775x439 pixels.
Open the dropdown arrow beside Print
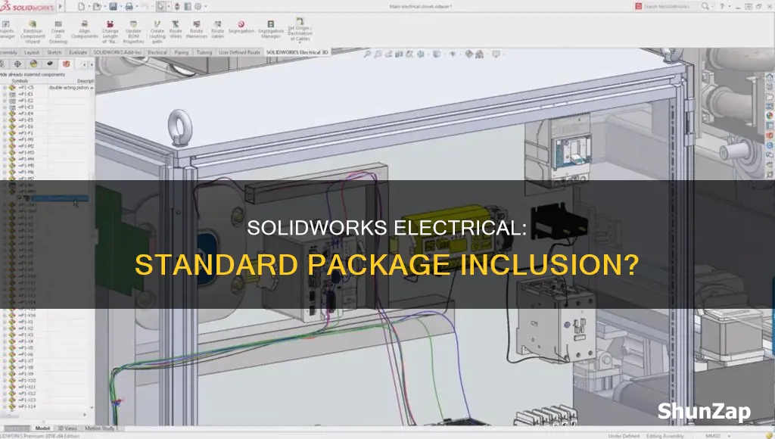tap(136, 6)
